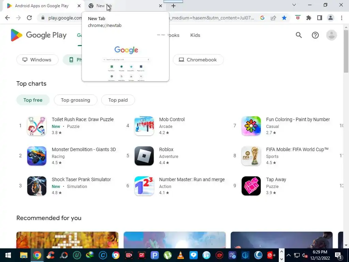Viewport: 349px width, 262px height.
Task: Open the Windows Start menu
Action: point(8,255)
